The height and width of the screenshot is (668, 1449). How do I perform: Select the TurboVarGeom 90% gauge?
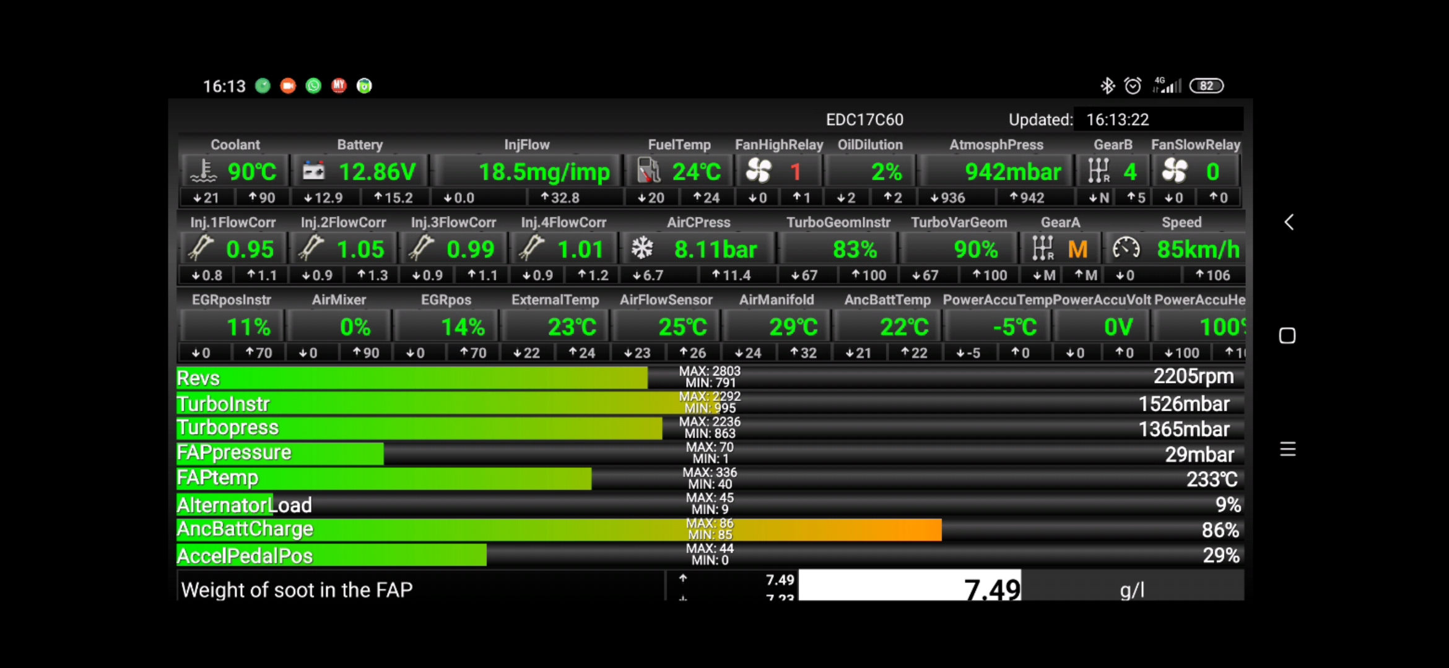click(x=975, y=249)
